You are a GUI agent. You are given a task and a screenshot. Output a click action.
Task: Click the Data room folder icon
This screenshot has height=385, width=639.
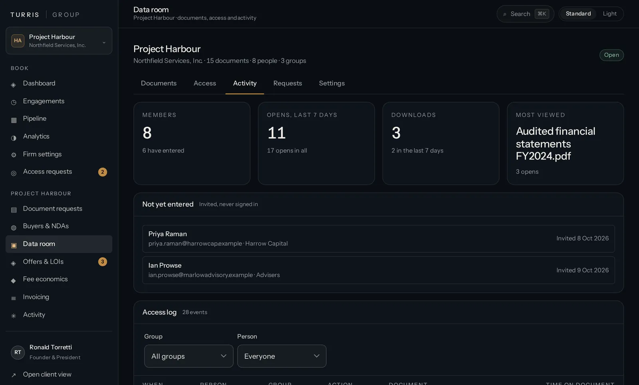14,245
